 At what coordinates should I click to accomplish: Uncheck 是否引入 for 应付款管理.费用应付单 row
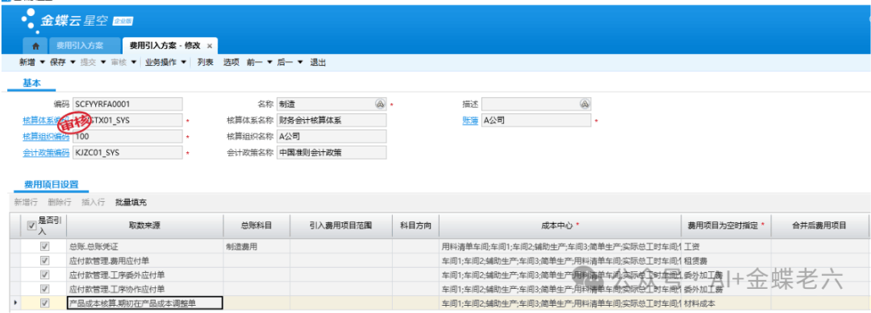(45, 261)
